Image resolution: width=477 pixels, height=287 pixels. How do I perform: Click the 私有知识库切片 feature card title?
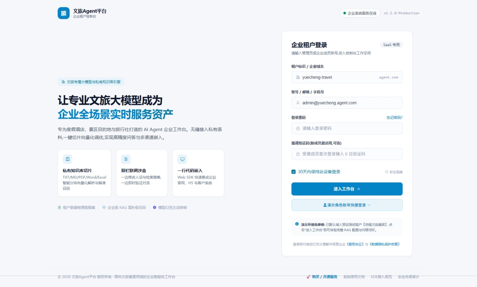click(x=77, y=170)
